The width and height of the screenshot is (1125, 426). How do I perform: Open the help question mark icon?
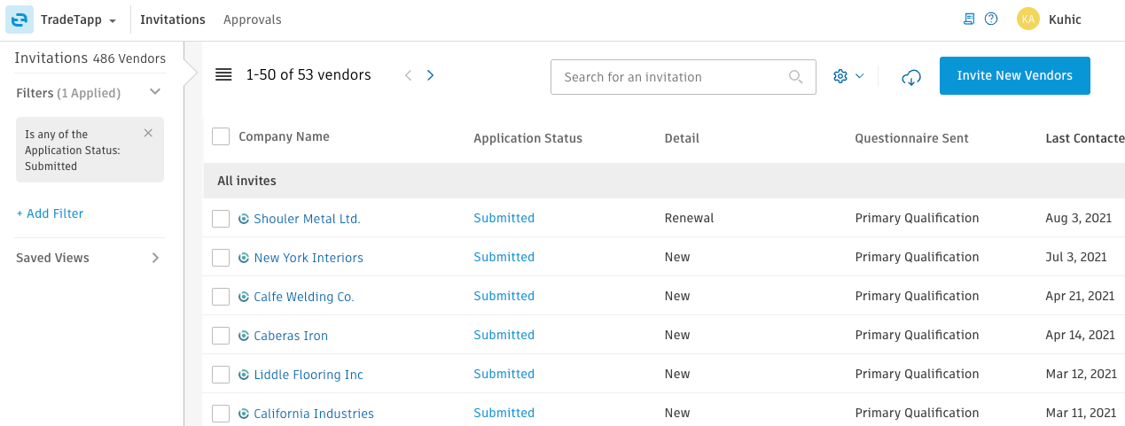[991, 19]
